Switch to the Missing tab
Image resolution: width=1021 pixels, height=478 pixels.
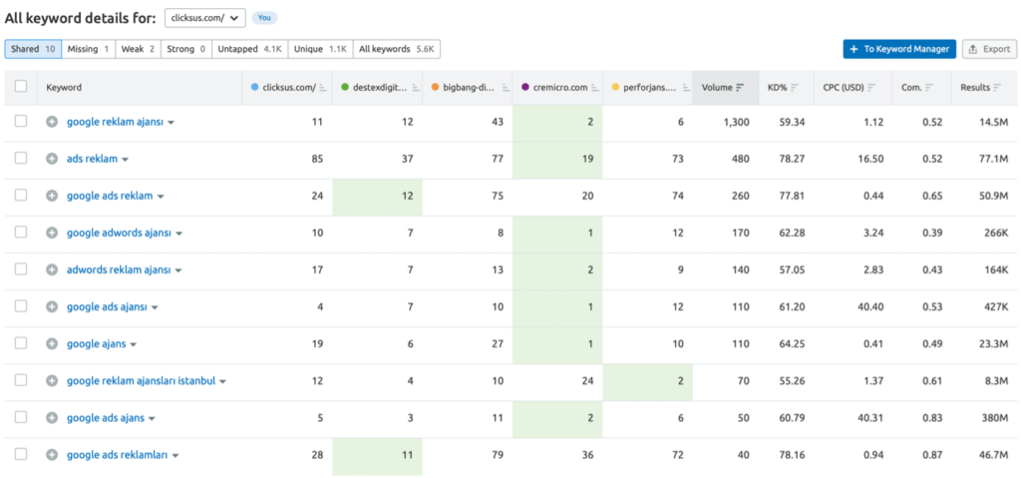[89, 49]
